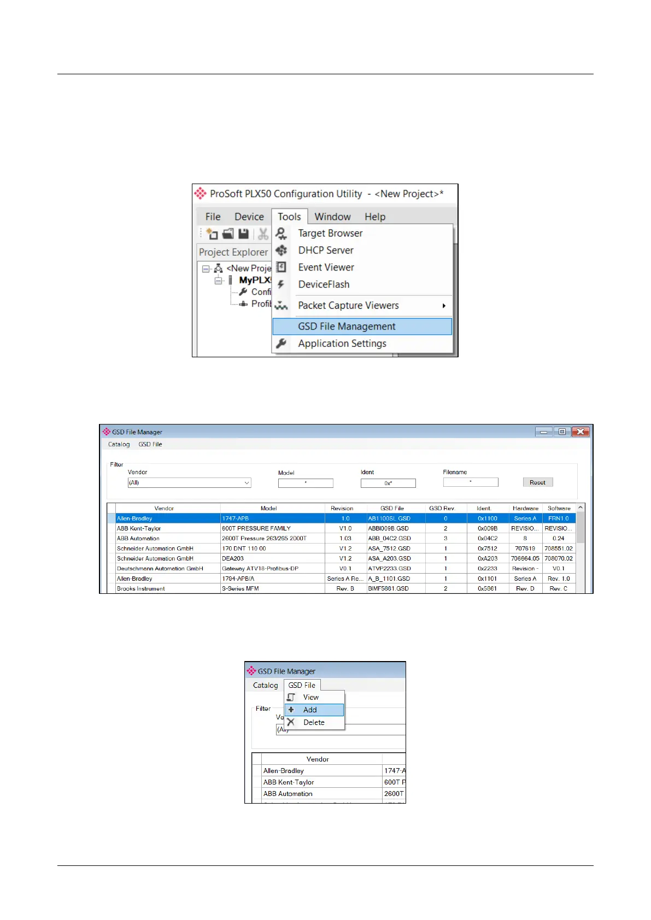Click the Save floppy disk toolbar icon
The height and width of the screenshot is (920, 651).
(x=243, y=234)
